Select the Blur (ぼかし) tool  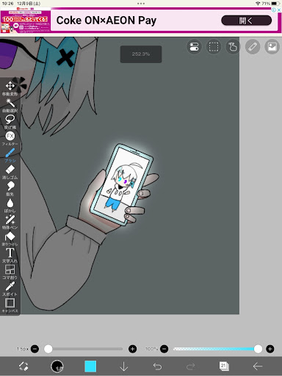tap(10, 206)
